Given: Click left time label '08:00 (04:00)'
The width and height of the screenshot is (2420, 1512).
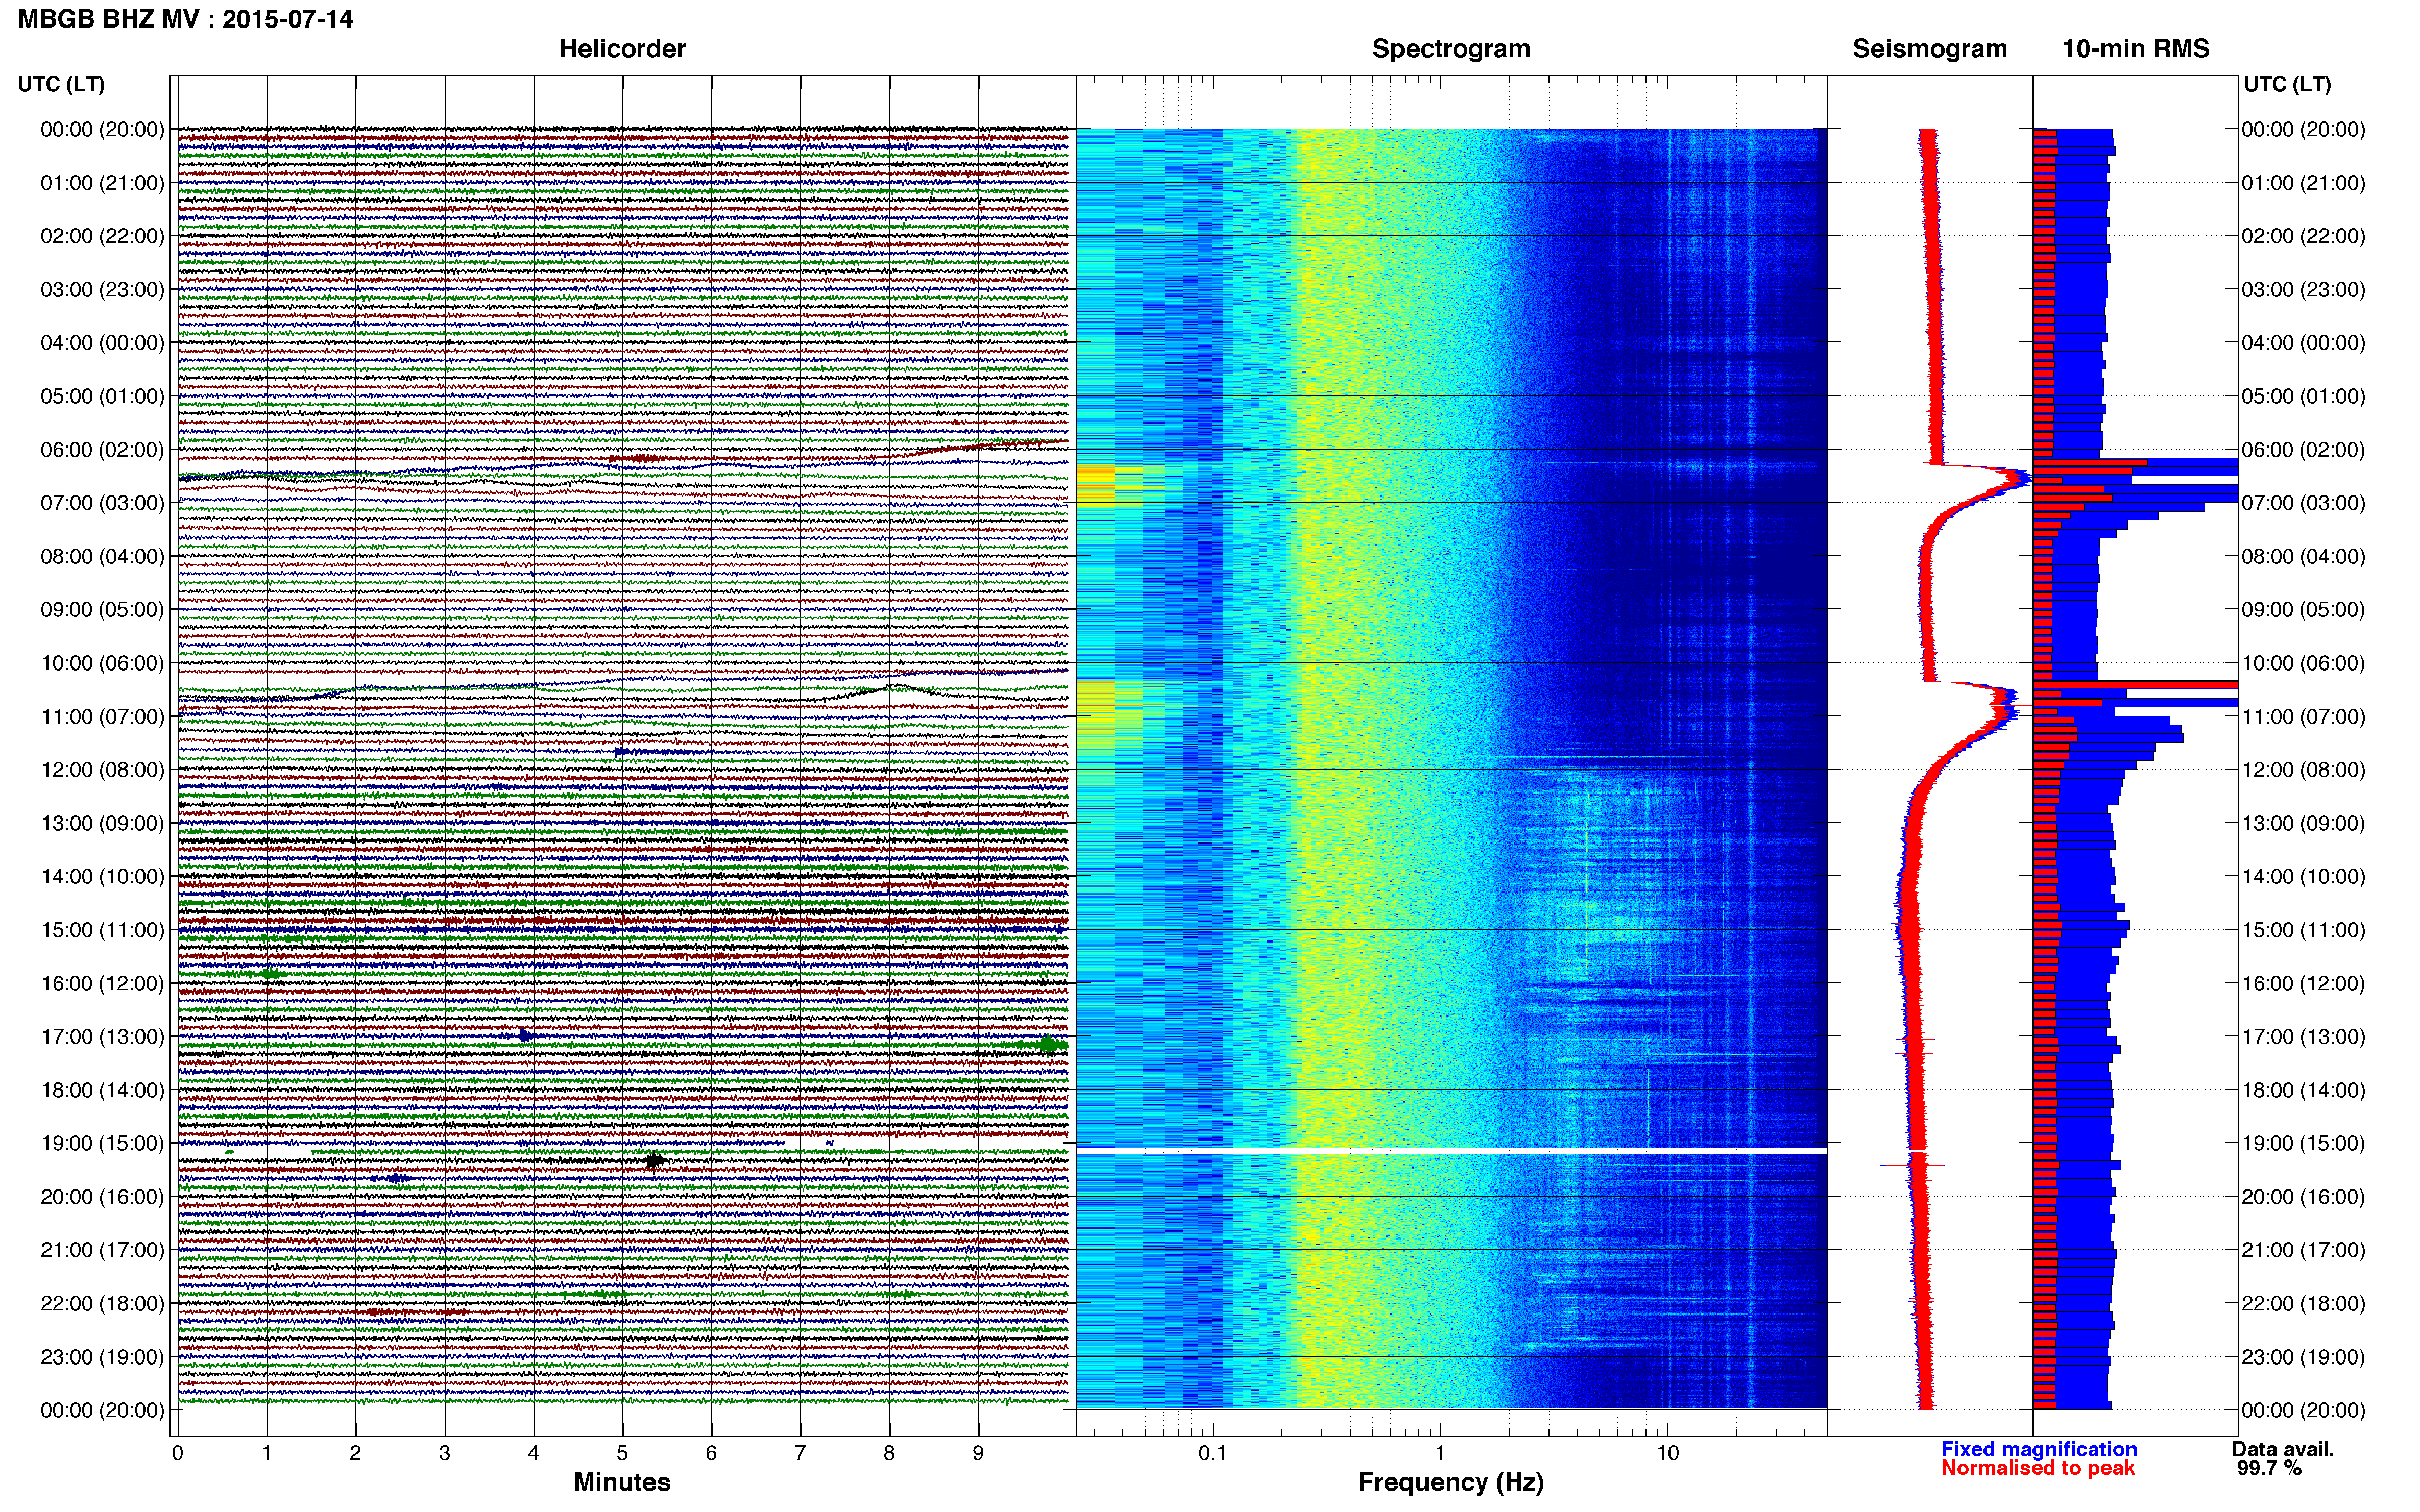Looking at the screenshot, I should (x=102, y=556).
